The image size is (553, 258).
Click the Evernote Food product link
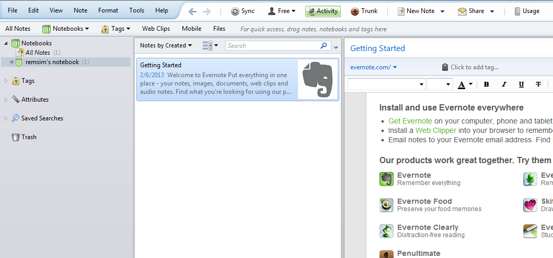coord(424,201)
